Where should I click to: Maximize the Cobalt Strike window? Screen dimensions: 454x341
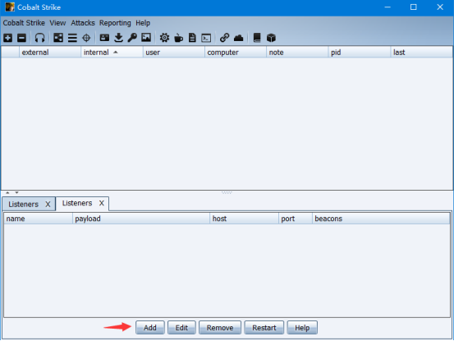pyautogui.click(x=414, y=7)
